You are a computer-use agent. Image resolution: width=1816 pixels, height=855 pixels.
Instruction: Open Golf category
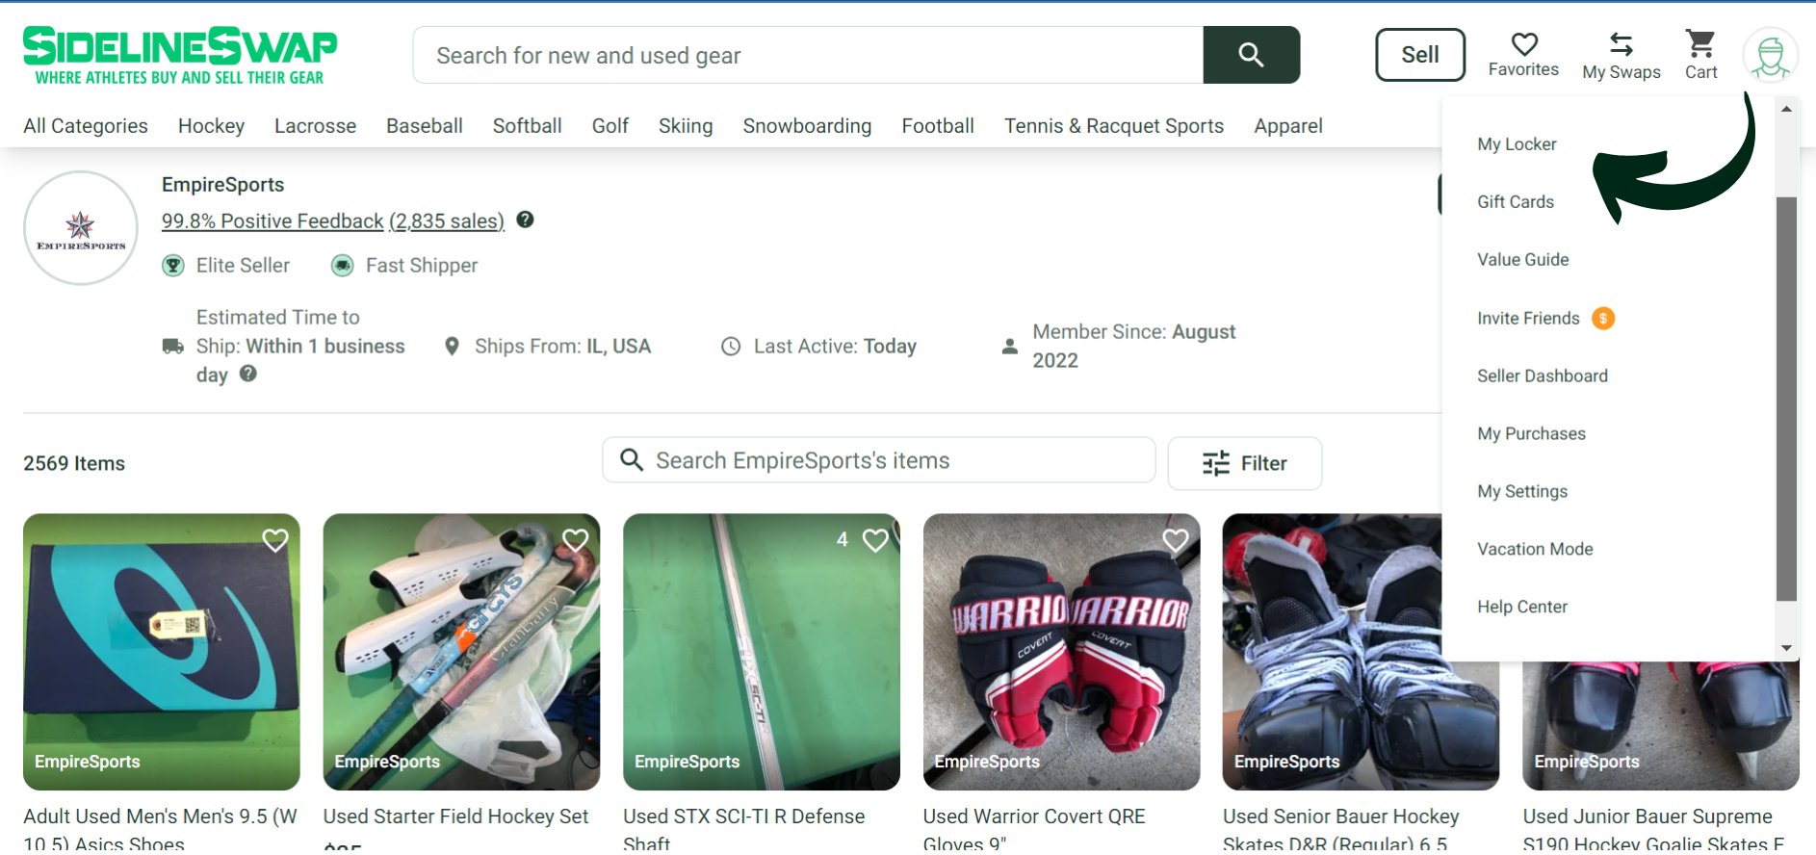click(610, 126)
